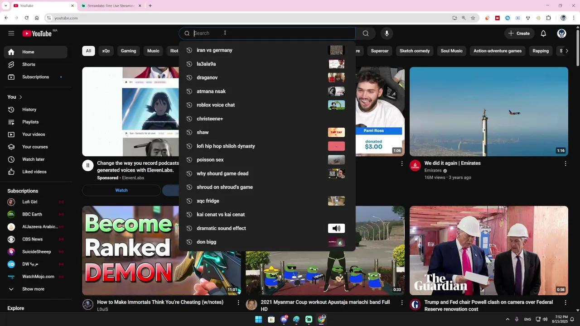Click Watch button on ElevenLabs ad
The height and width of the screenshot is (326, 580).
(121, 190)
